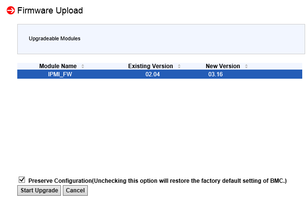This screenshot has width=308, height=202.
Task: Cancel the firmware upload
Action: tap(75, 190)
